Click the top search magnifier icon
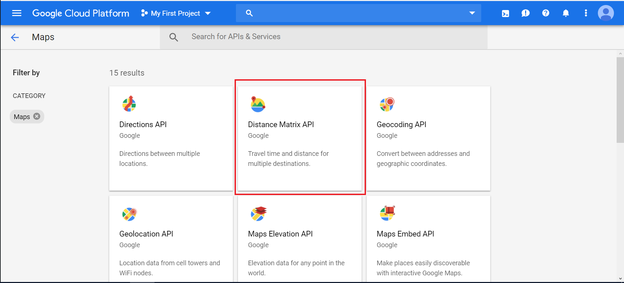The image size is (624, 283). tap(249, 13)
